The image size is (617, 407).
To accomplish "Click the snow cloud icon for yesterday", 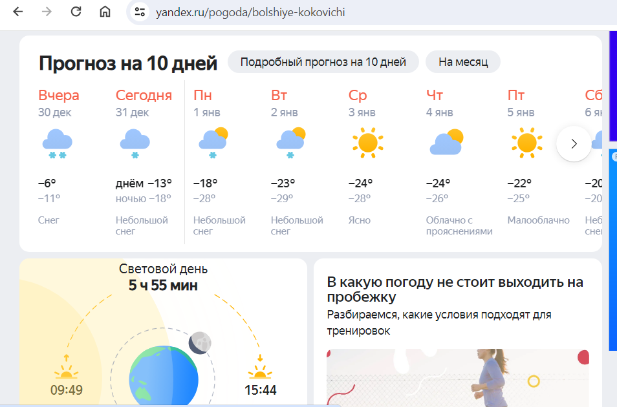I will pyautogui.click(x=57, y=143).
